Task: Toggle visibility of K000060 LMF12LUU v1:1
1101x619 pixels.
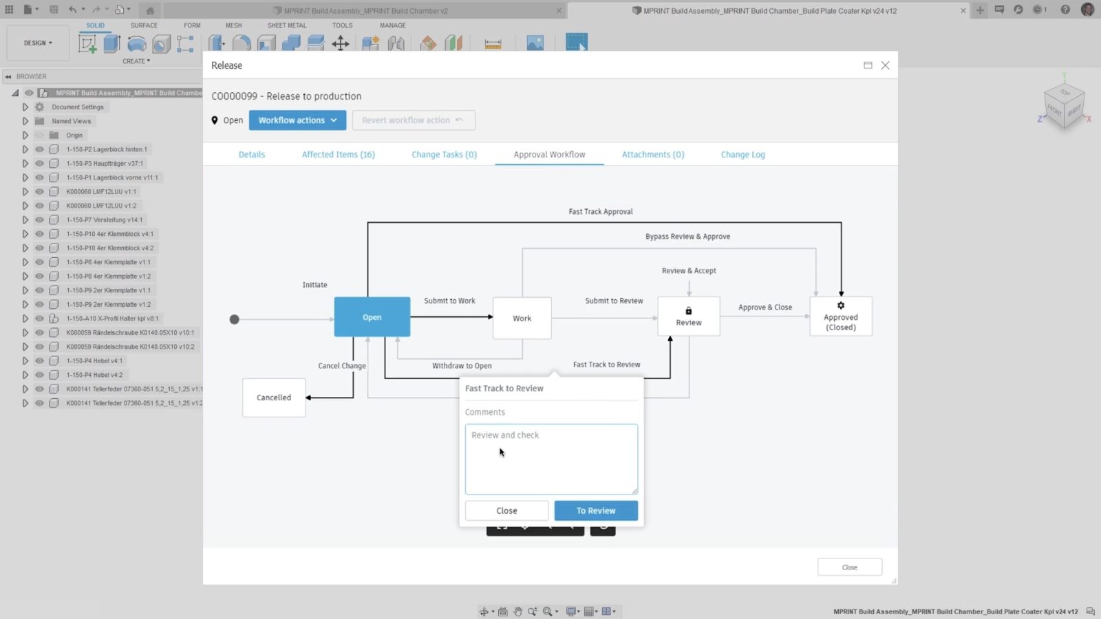Action: (39, 191)
